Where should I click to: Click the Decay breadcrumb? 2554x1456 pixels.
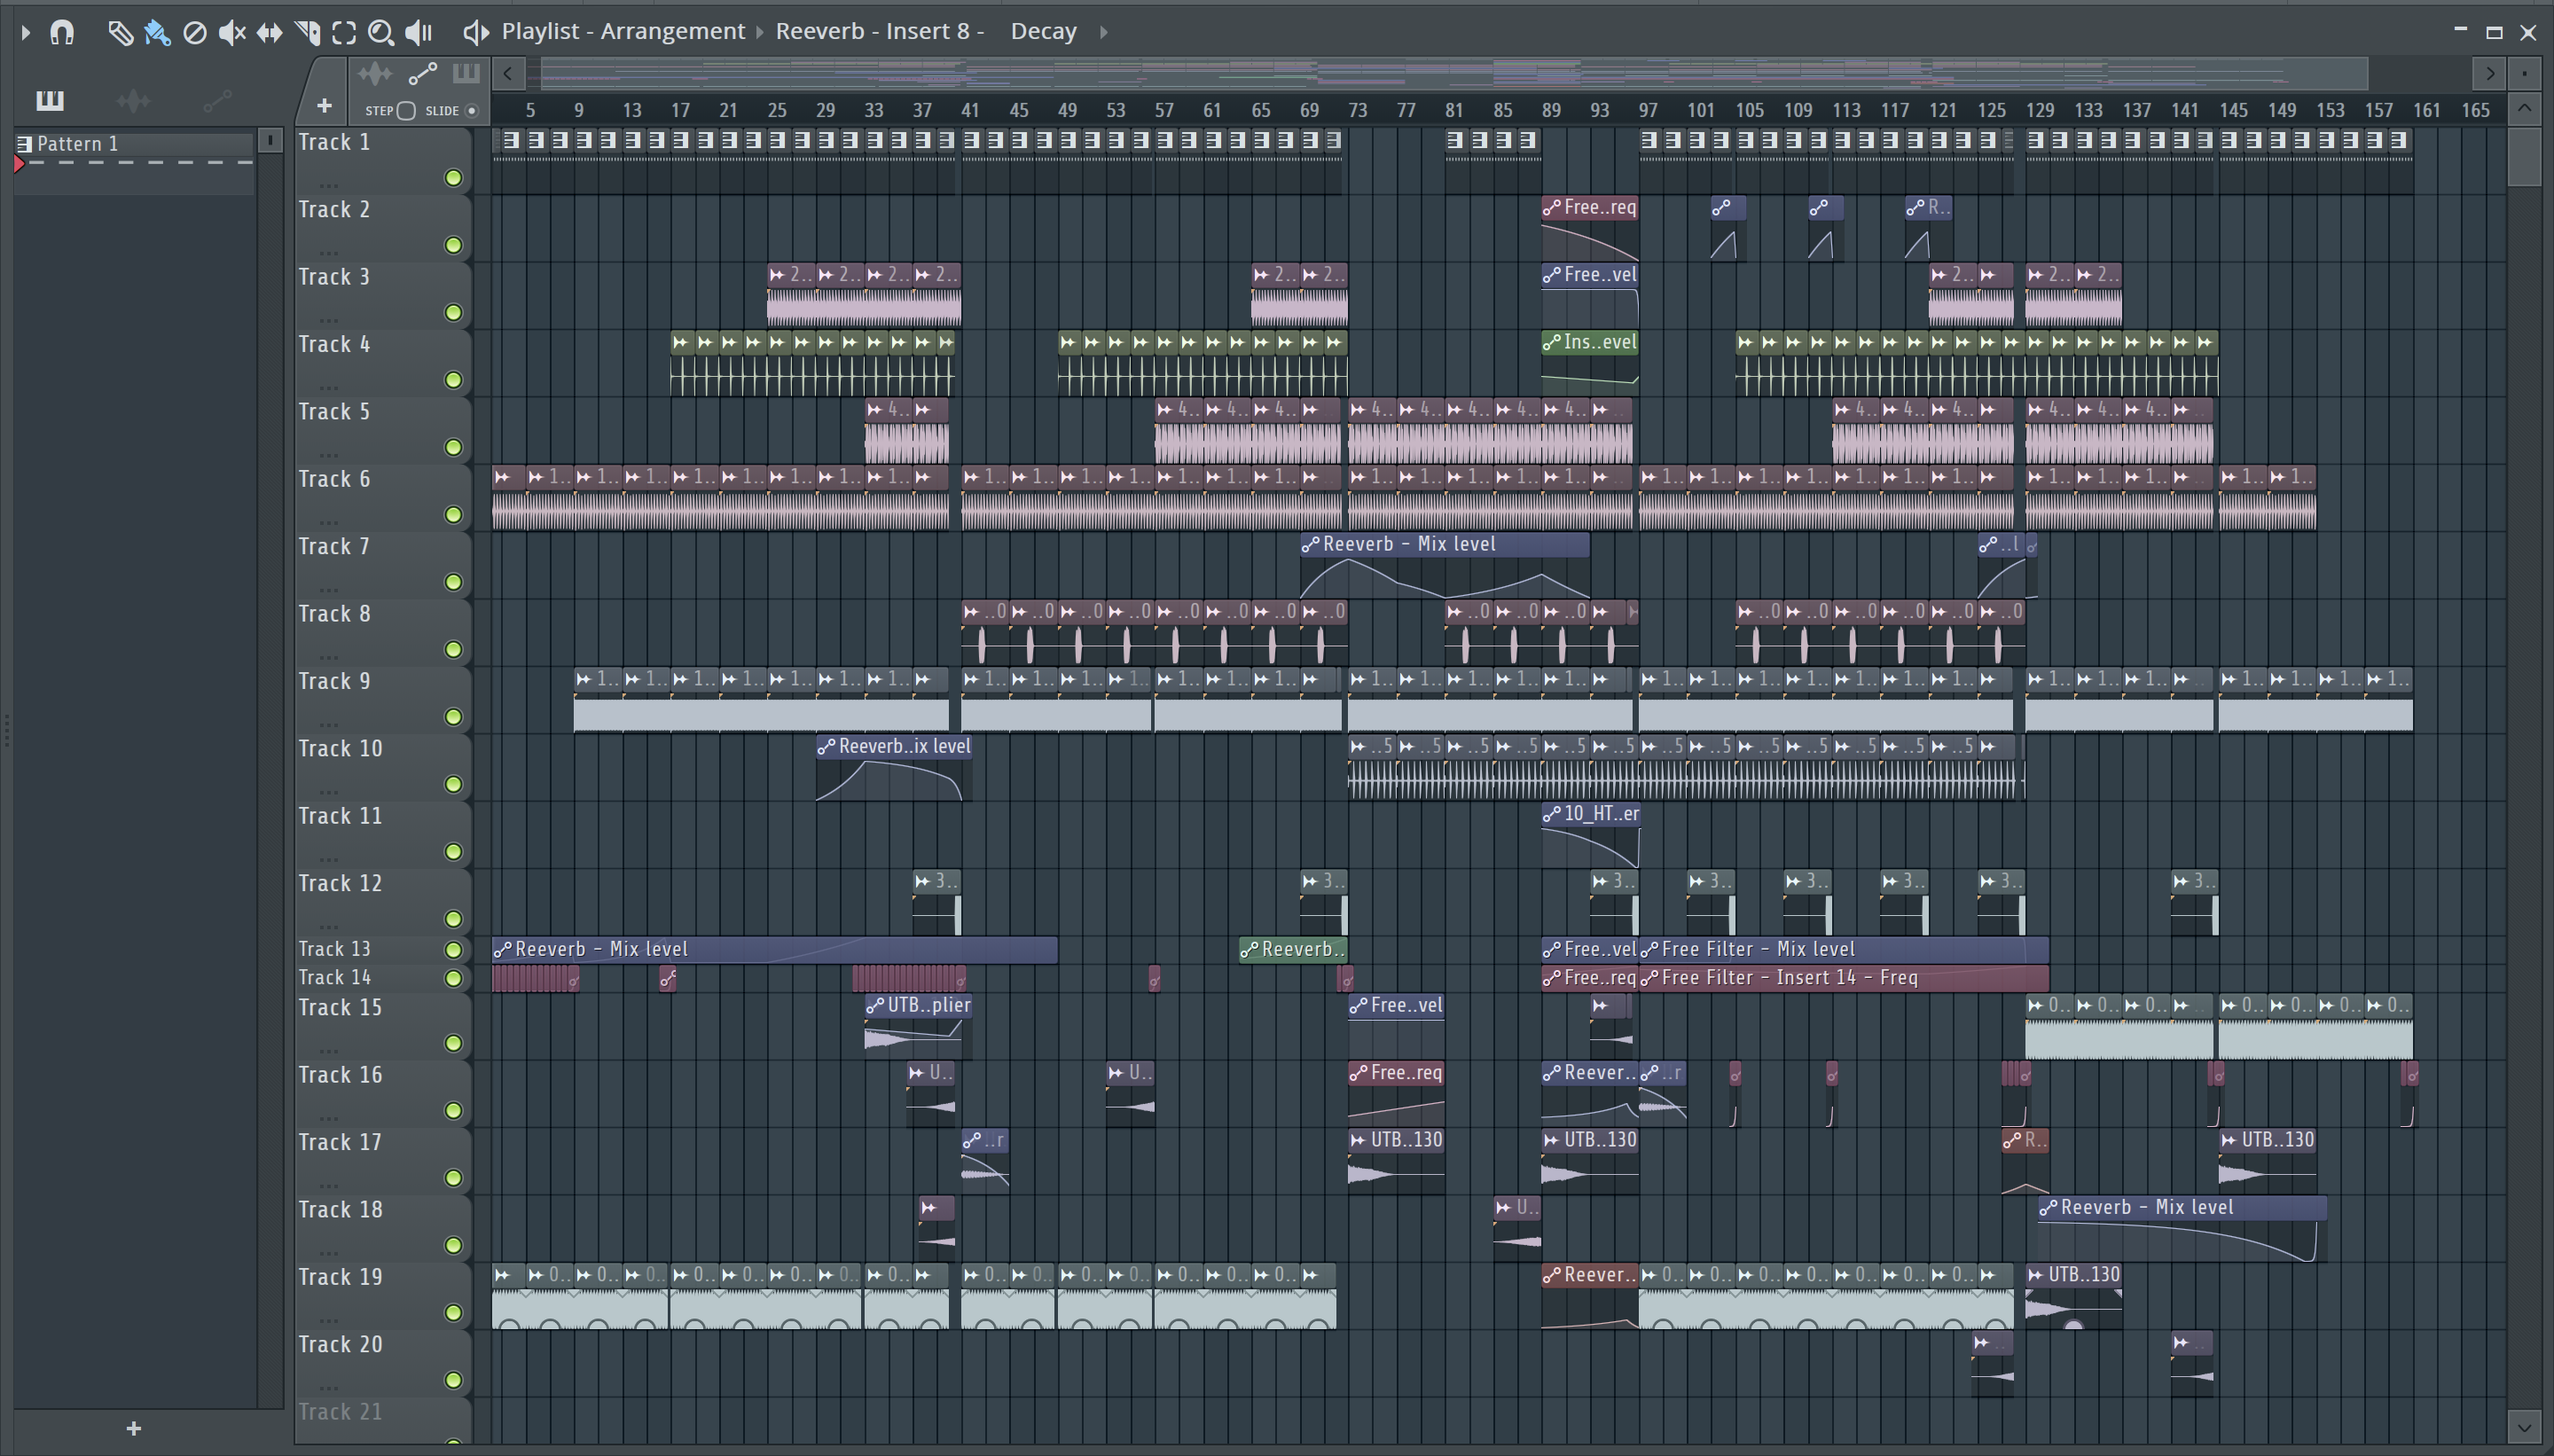click(x=1043, y=31)
